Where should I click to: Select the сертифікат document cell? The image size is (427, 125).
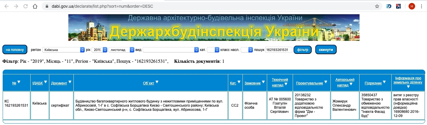(61, 105)
